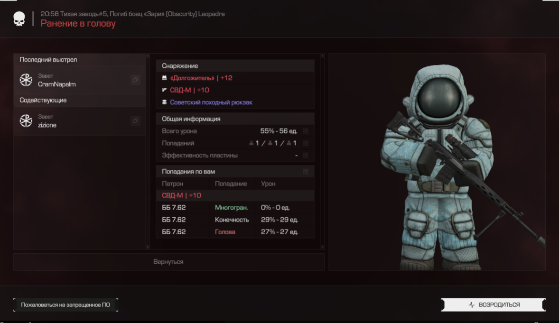
Task: Open the «Долгожитель» | +12 armor item
Action: (201, 78)
